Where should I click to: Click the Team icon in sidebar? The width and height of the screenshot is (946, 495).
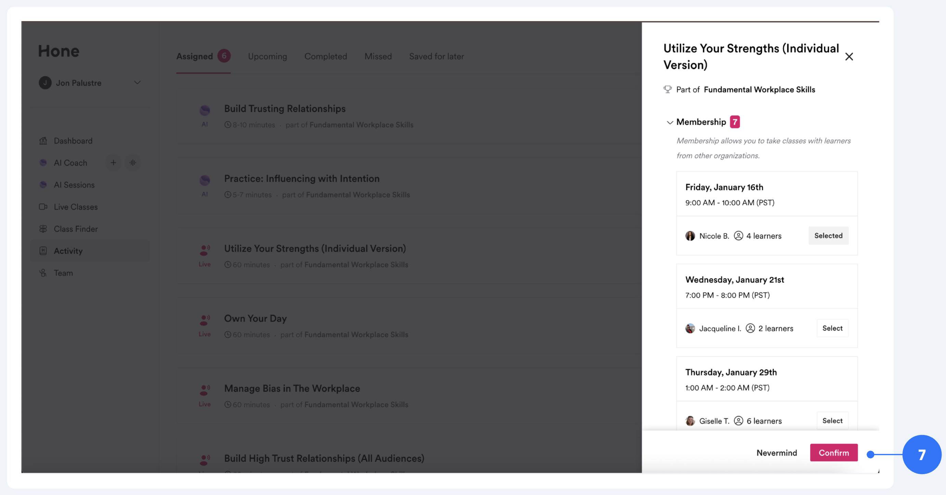(43, 273)
